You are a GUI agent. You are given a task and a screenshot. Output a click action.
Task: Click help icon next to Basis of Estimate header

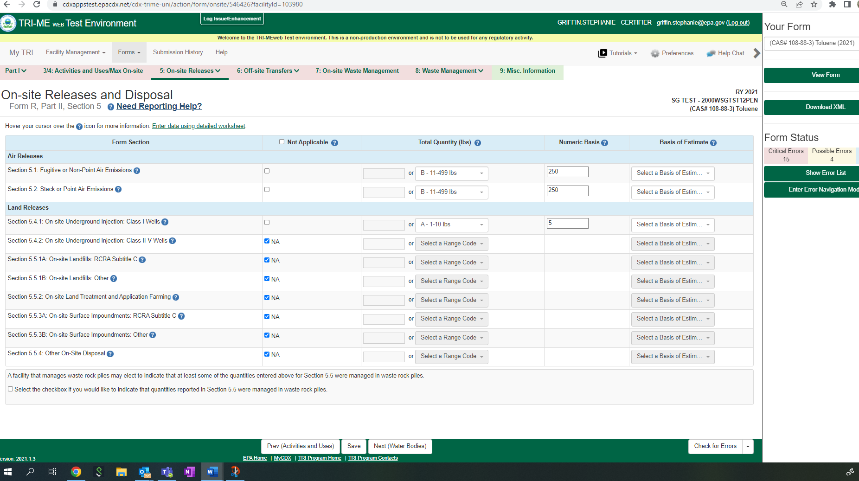[x=713, y=143]
